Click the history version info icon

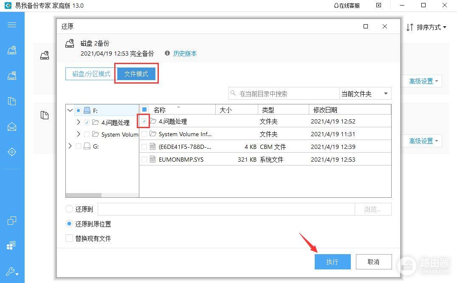[167, 53]
